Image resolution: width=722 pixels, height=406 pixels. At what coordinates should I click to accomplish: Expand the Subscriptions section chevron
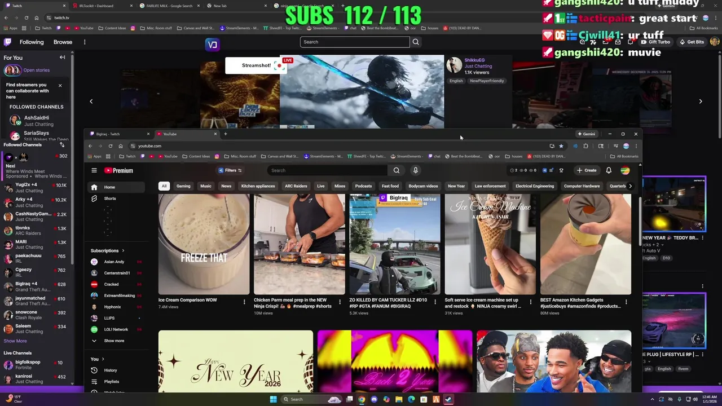coord(123,251)
